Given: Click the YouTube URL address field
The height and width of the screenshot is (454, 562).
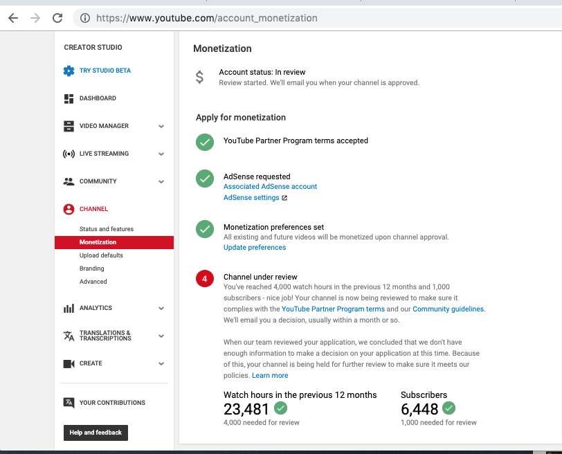Looking at the screenshot, I should (206, 18).
